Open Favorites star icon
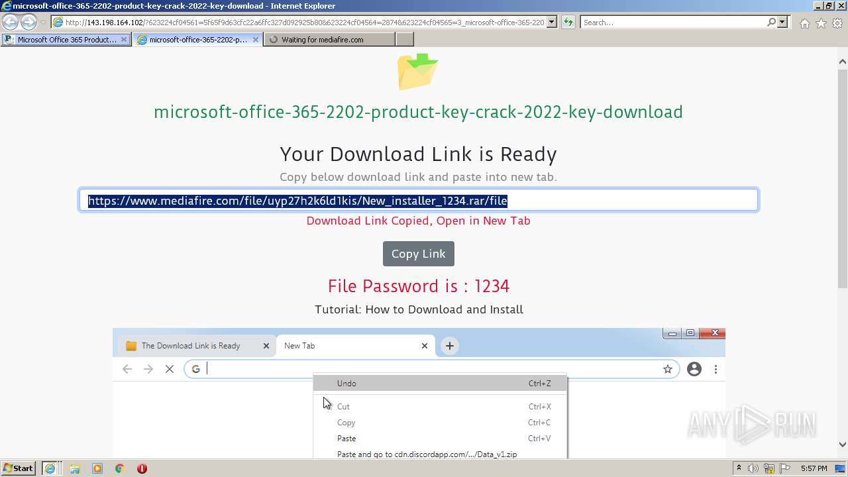The image size is (848, 477). pos(821,23)
